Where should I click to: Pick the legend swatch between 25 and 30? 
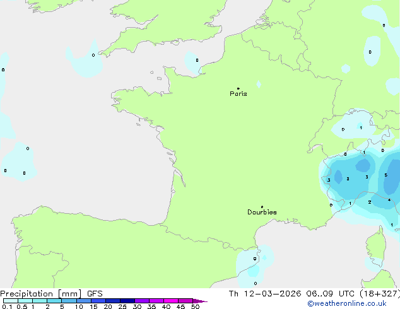[127, 301]
